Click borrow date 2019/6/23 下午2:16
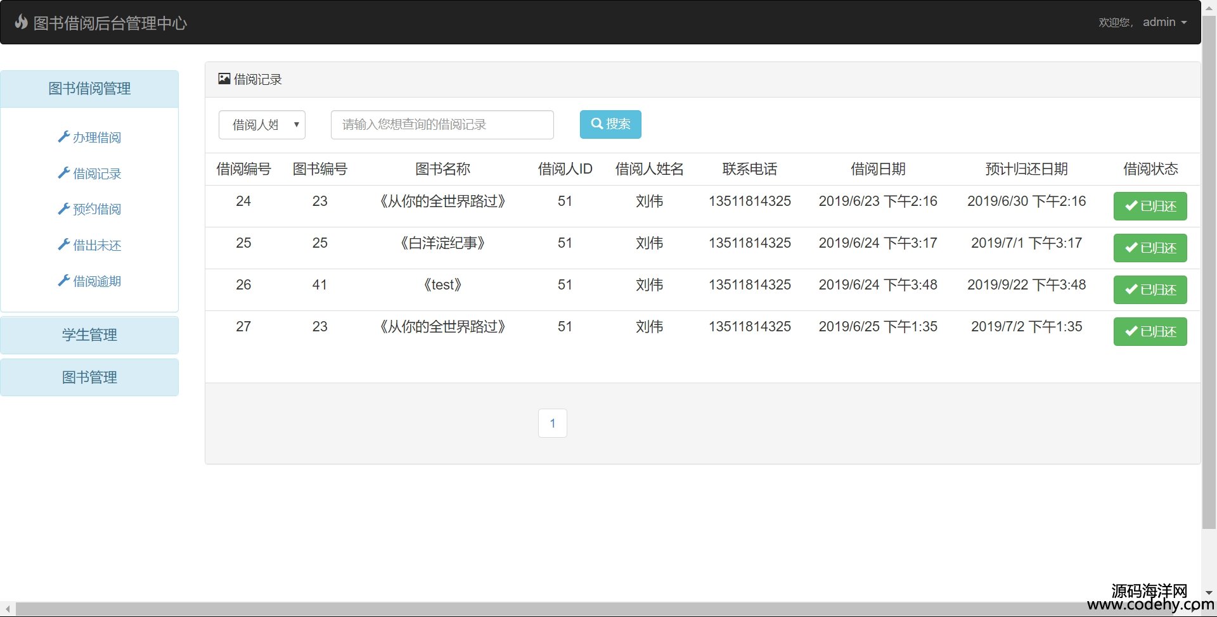The height and width of the screenshot is (617, 1217). (x=878, y=201)
